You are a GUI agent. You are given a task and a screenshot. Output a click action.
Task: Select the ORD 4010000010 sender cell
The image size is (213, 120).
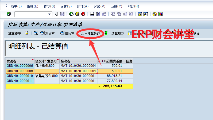(20, 76)
